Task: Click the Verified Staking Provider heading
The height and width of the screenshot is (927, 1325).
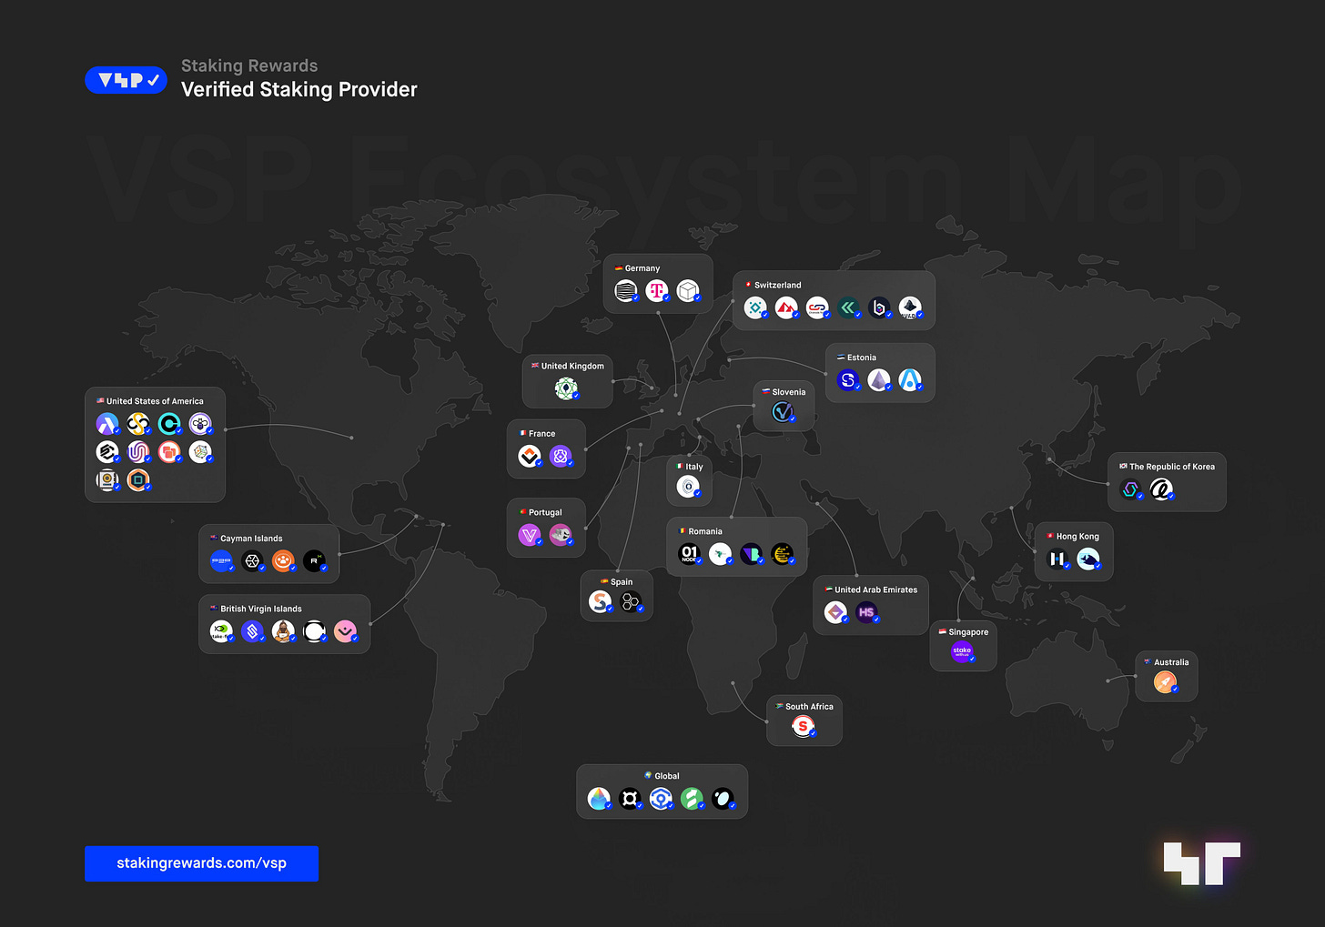Action: pyautogui.click(x=299, y=89)
